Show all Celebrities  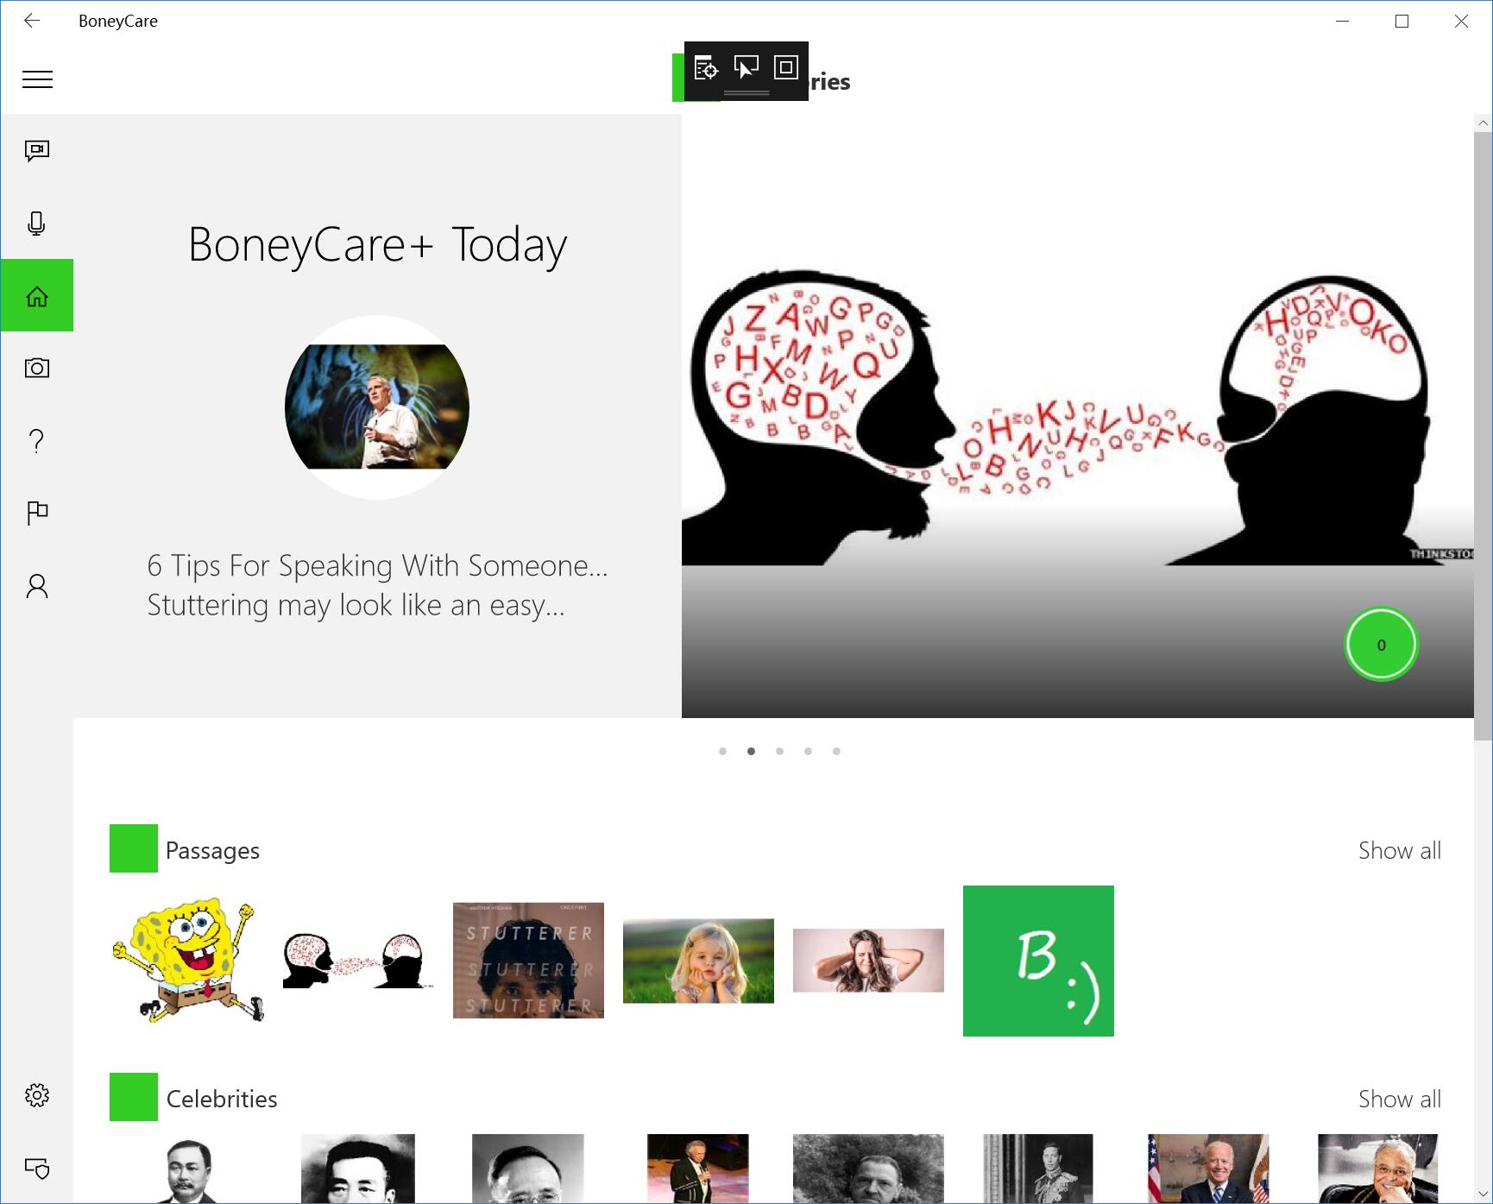[x=1399, y=1099]
